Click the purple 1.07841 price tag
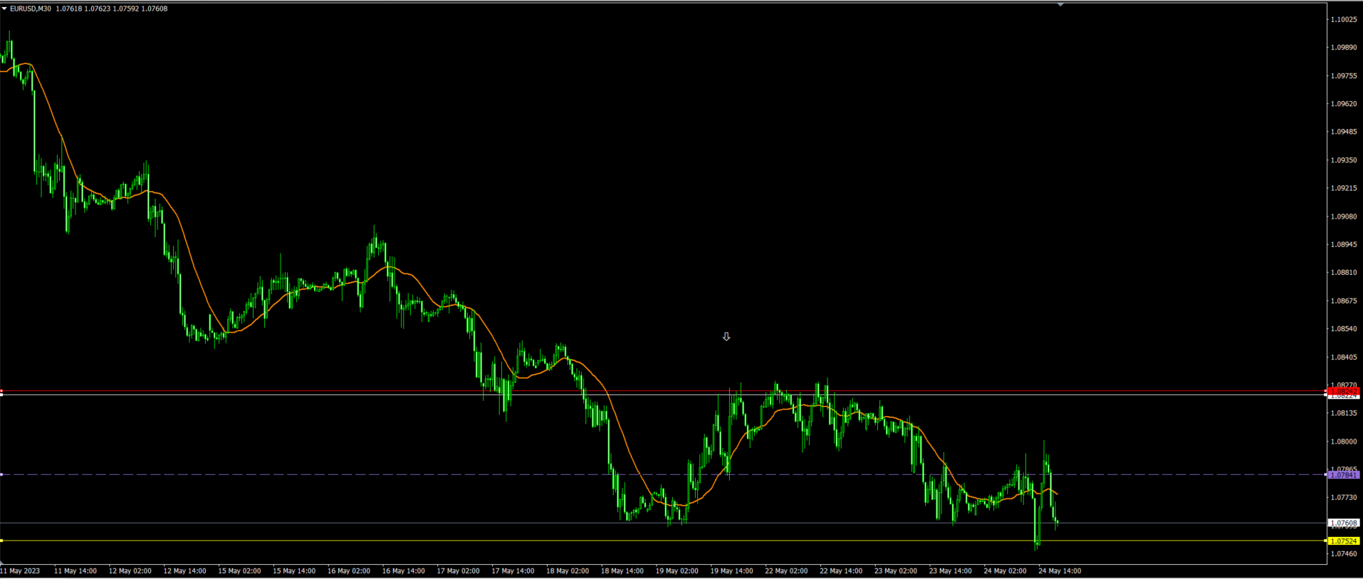 (1343, 475)
